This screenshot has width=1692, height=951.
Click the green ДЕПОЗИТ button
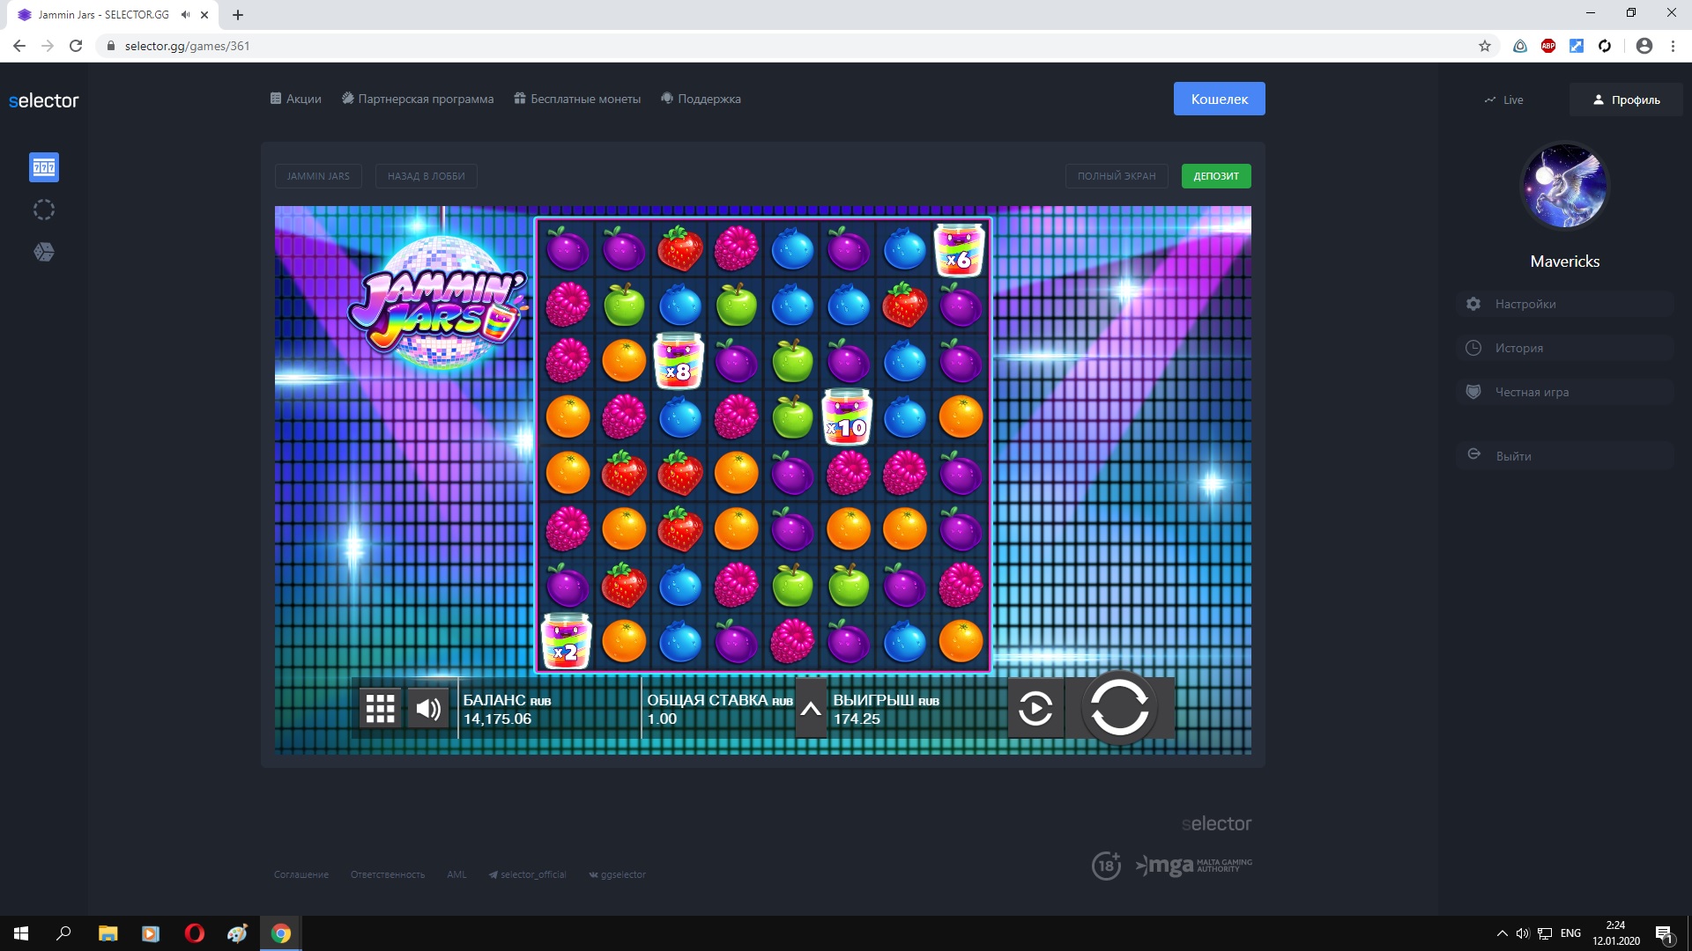click(1215, 176)
